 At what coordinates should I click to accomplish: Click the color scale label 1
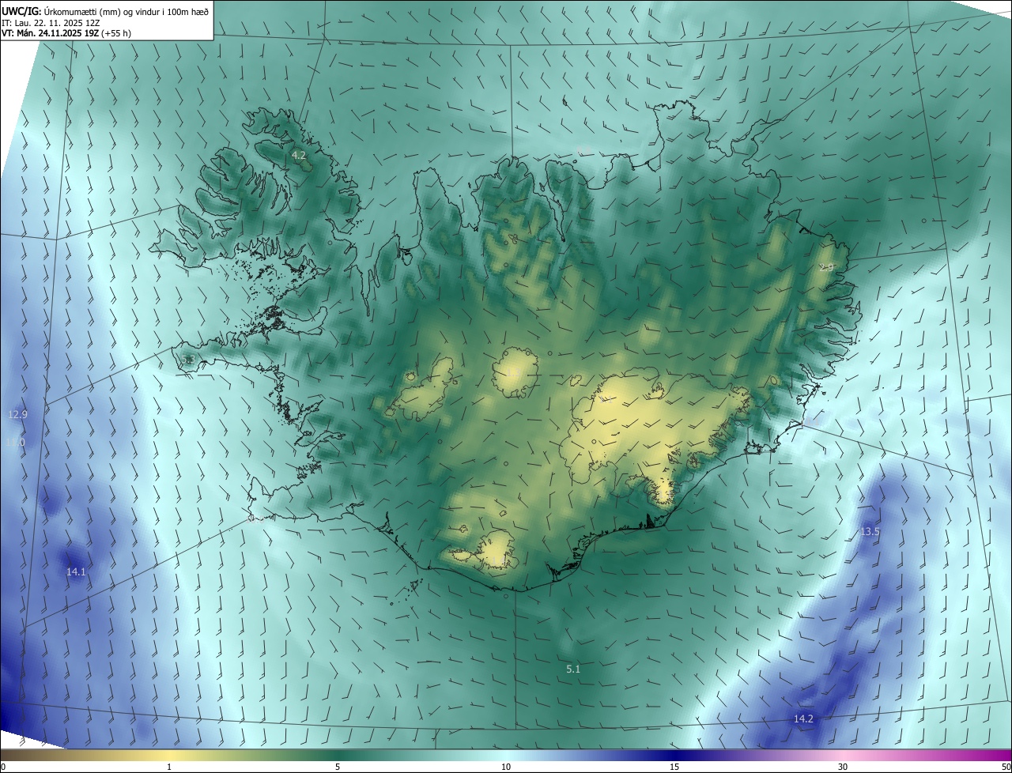pyautogui.click(x=169, y=767)
